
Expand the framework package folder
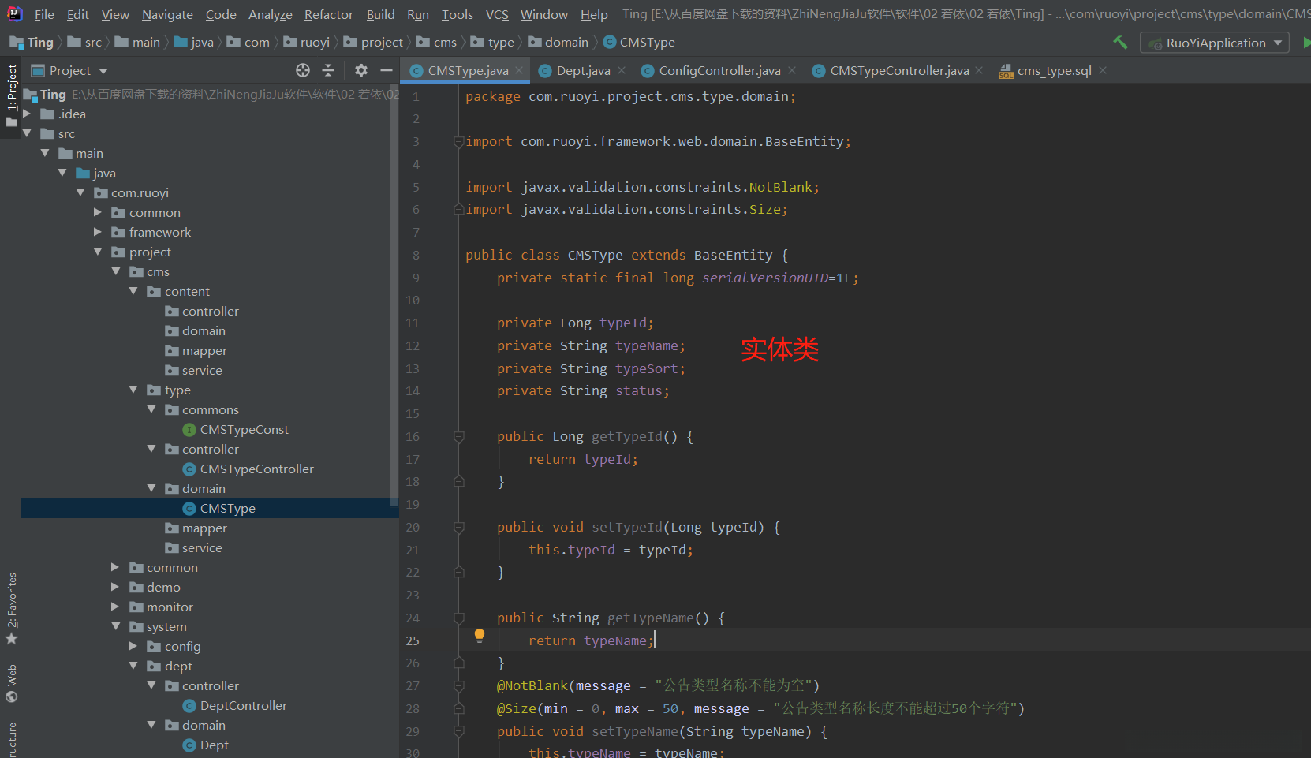(98, 233)
